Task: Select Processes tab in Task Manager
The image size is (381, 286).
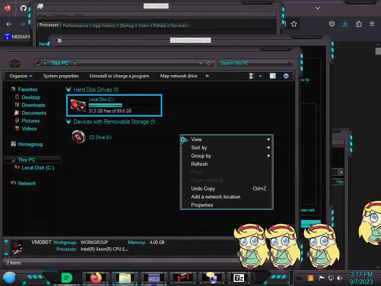Action: (x=49, y=25)
